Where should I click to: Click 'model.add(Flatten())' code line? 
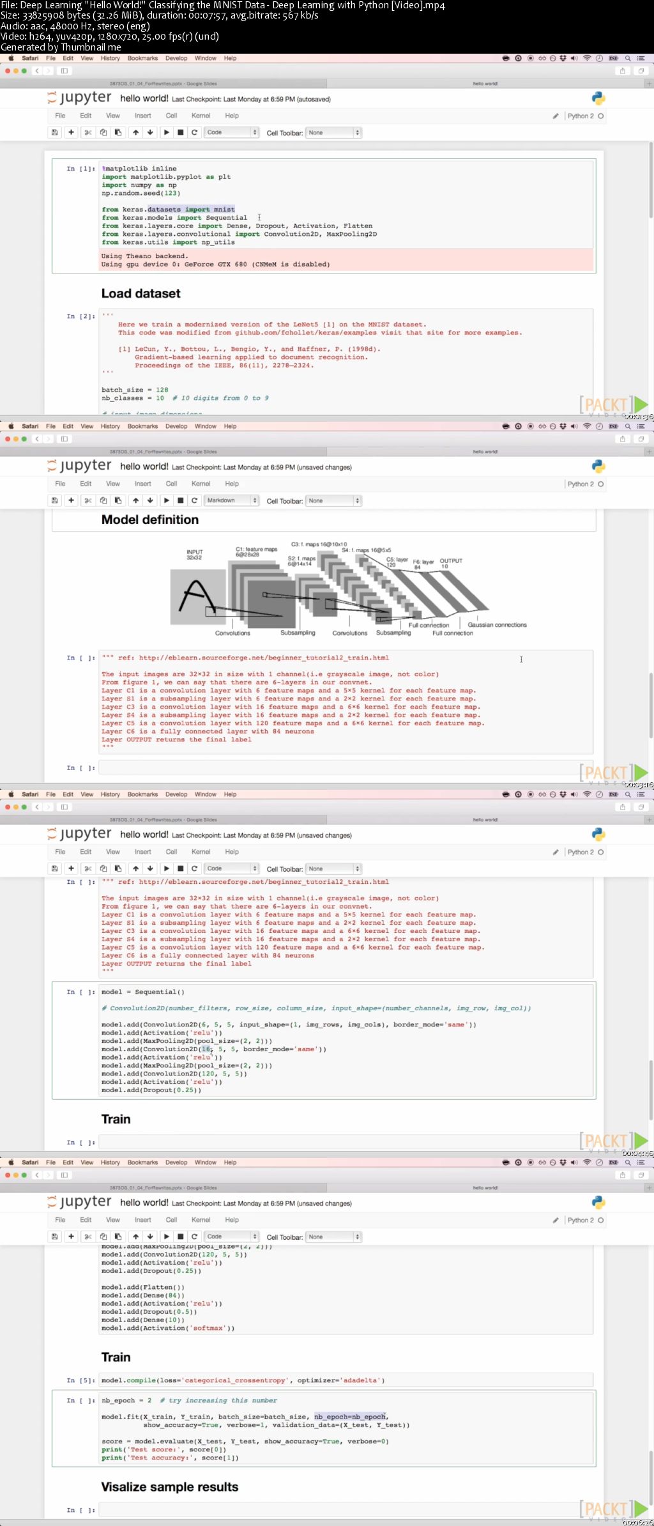(143, 1287)
